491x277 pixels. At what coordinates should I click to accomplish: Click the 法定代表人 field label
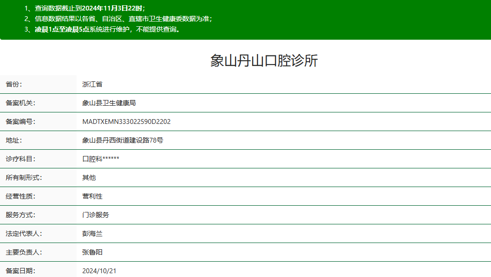coord(24,234)
